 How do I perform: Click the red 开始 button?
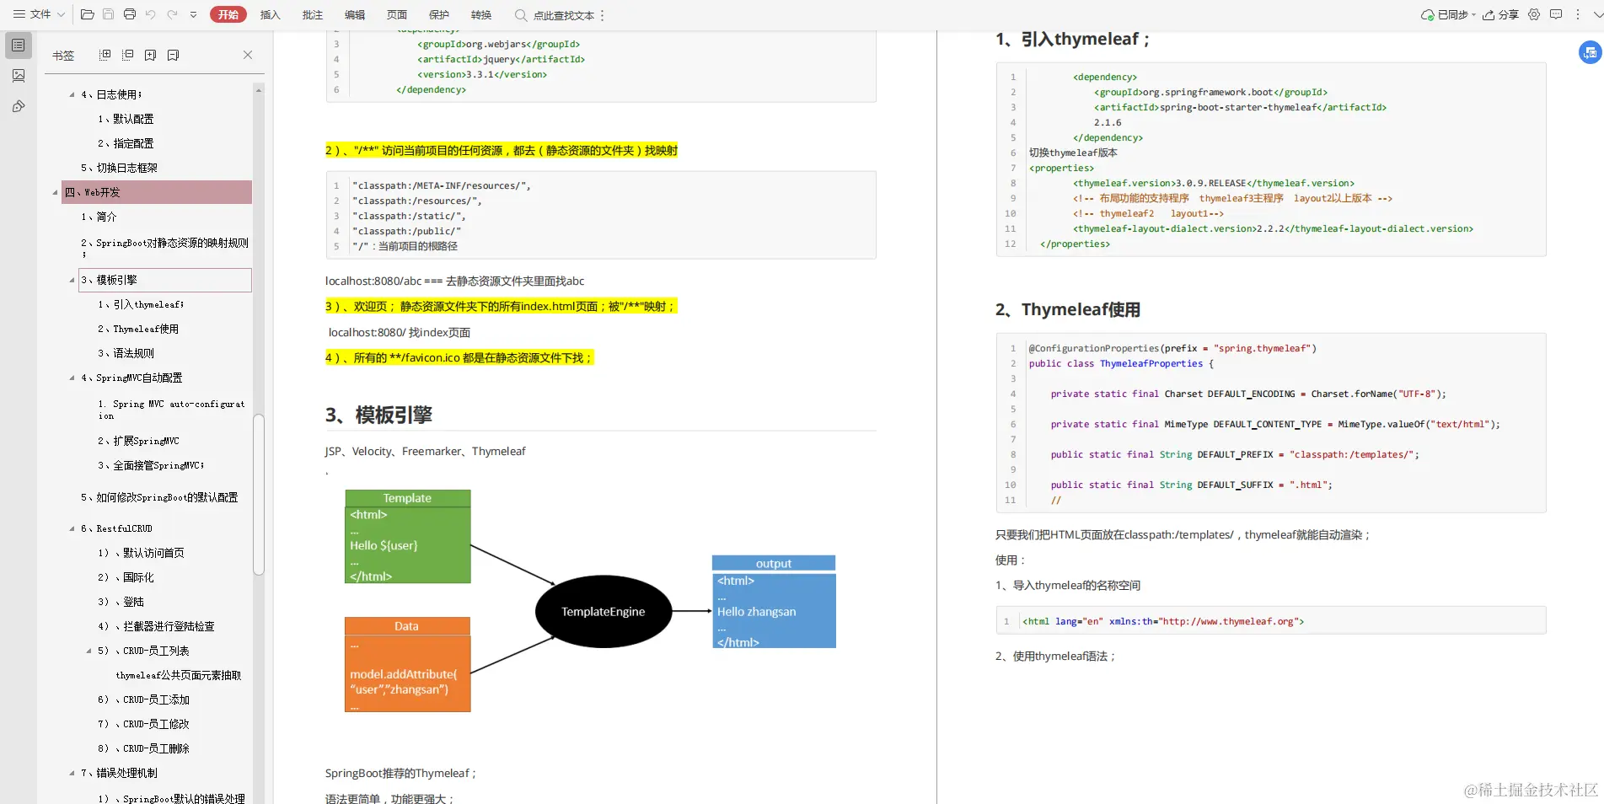pos(228,14)
